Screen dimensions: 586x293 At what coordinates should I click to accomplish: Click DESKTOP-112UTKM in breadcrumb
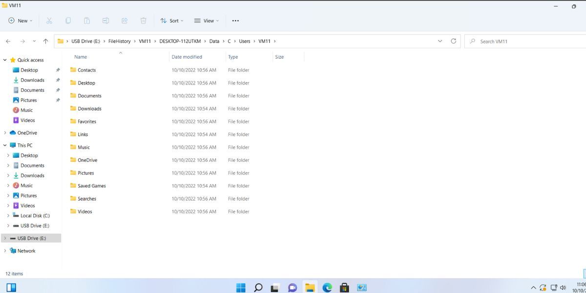coord(180,42)
